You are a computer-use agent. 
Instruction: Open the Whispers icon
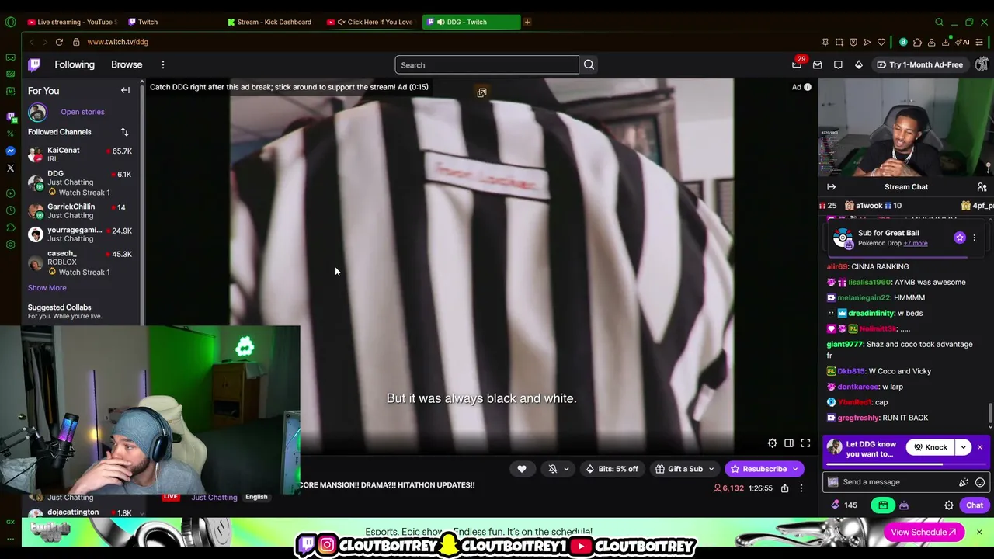[x=838, y=64]
